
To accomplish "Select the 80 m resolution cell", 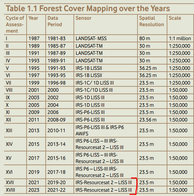I will pyautogui.click(x=145, y=38).
